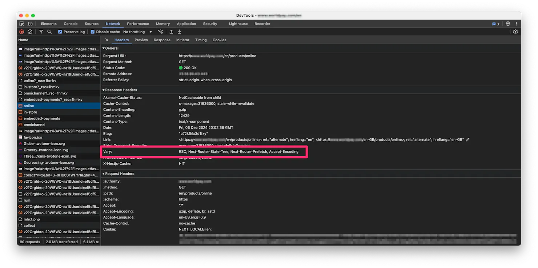Click the Name column header
This screenshot has height=268, width=538.
59,40
